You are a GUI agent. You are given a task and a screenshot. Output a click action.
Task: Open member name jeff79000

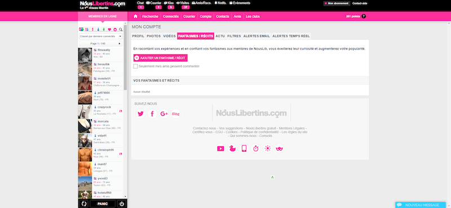tap(104, 93)
